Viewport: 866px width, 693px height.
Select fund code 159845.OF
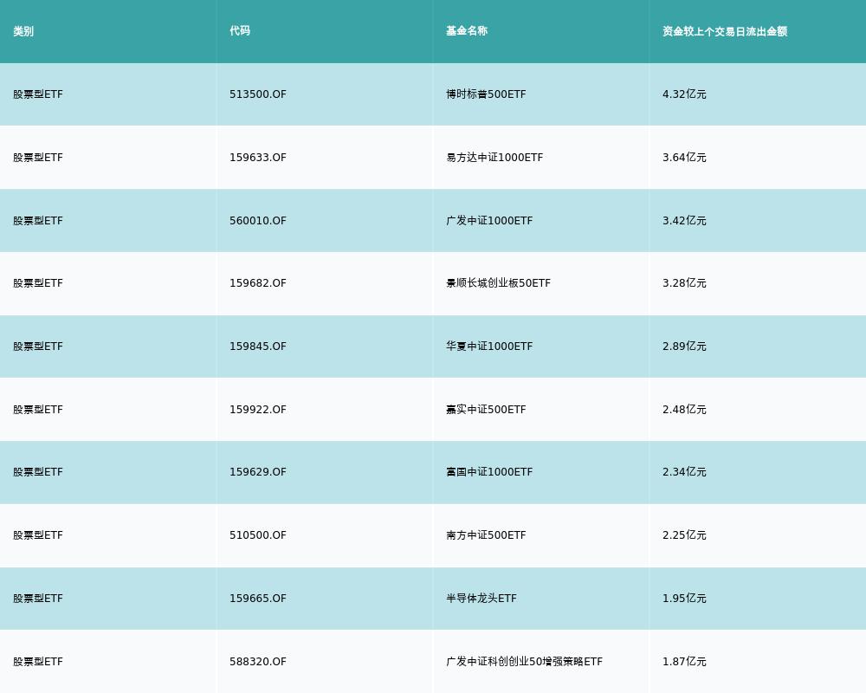pyautogui.click(x=258, y=346)
